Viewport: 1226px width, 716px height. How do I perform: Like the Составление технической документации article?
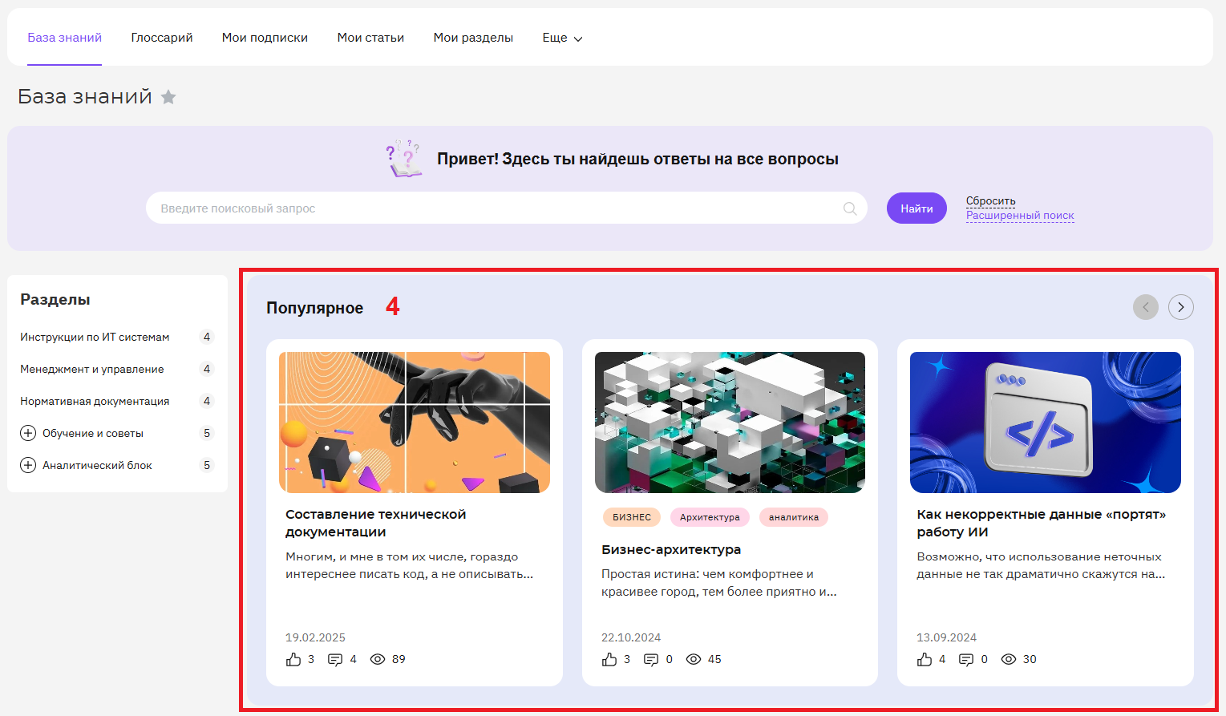[x=293, y=659]
